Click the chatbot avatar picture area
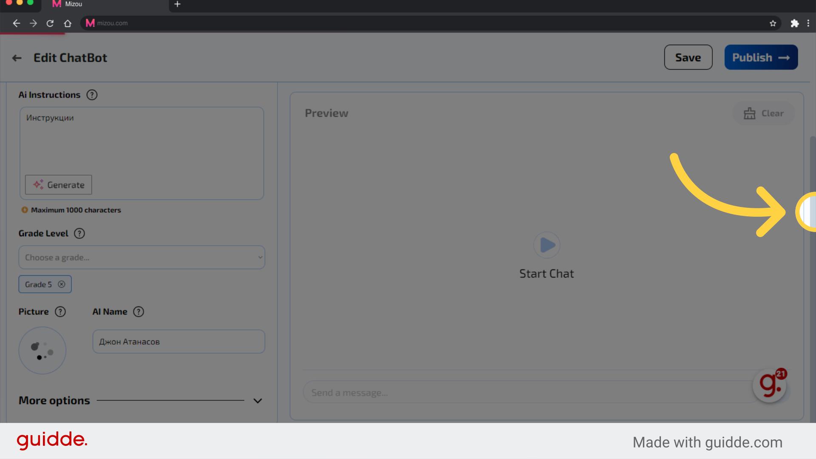Image resolution: width=816 pixels, height=459 pixels. pos(42,350)
